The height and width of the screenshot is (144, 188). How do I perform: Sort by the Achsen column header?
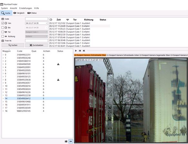47,51
